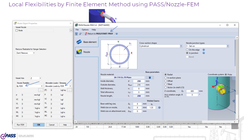Click the info icon beside On the edge

[204, 50]
